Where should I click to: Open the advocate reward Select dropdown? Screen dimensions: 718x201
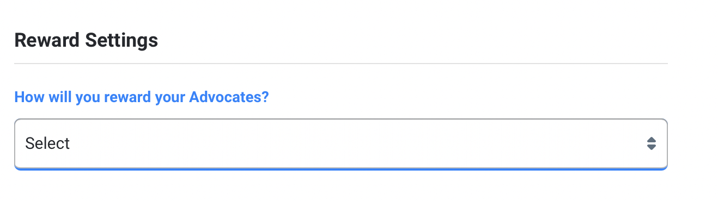pos(340,143)
